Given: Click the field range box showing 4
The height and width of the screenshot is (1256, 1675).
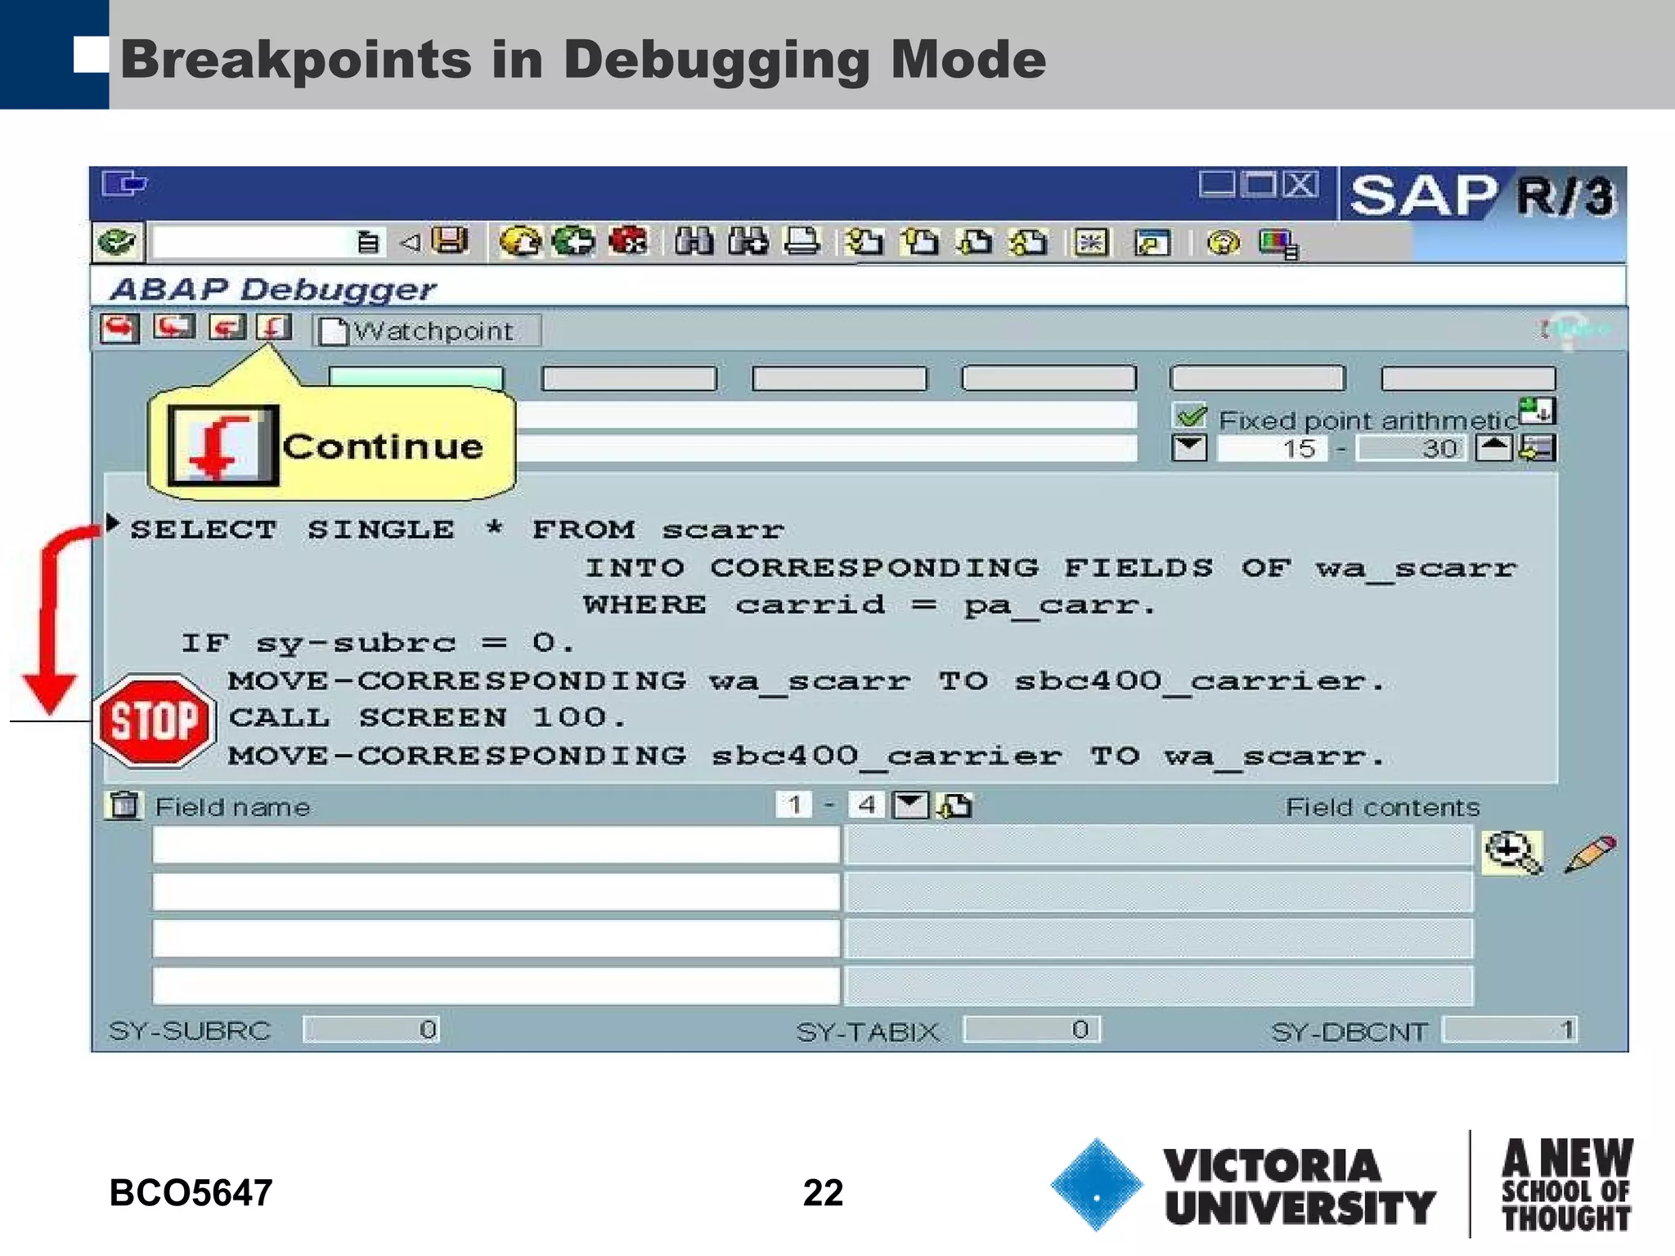Looking at the screenshot, I should [866, 805].
